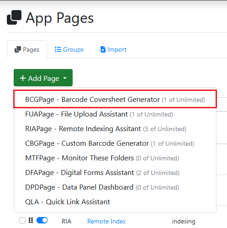Select RIAPage Remote Indexing Assitant entry
The height and width of the screenshot is (228, 227).
[115, 129]
